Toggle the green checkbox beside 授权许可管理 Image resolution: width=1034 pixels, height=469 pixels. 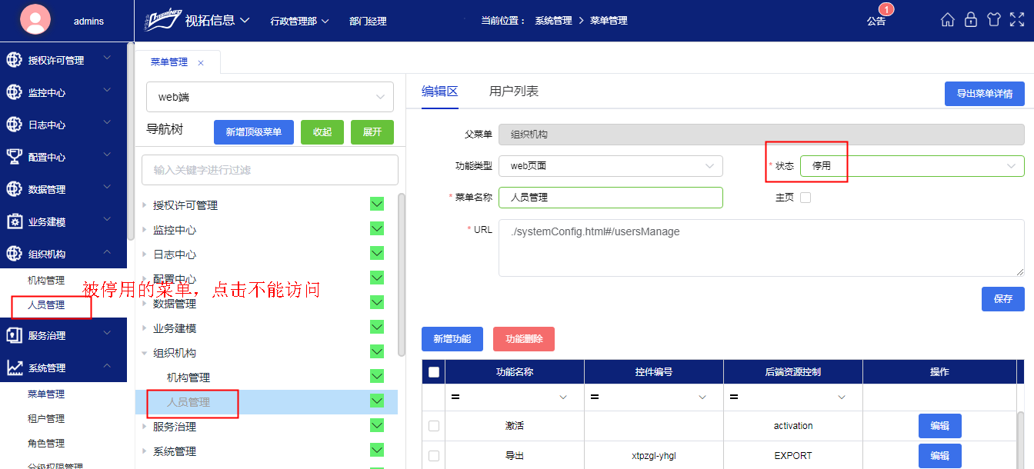pyautogui.click(x=377, y=205)
